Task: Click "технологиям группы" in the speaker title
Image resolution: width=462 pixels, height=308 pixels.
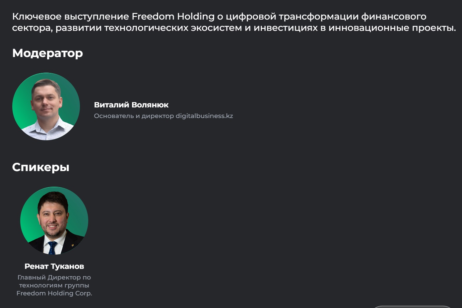Action: click(54, 285)
